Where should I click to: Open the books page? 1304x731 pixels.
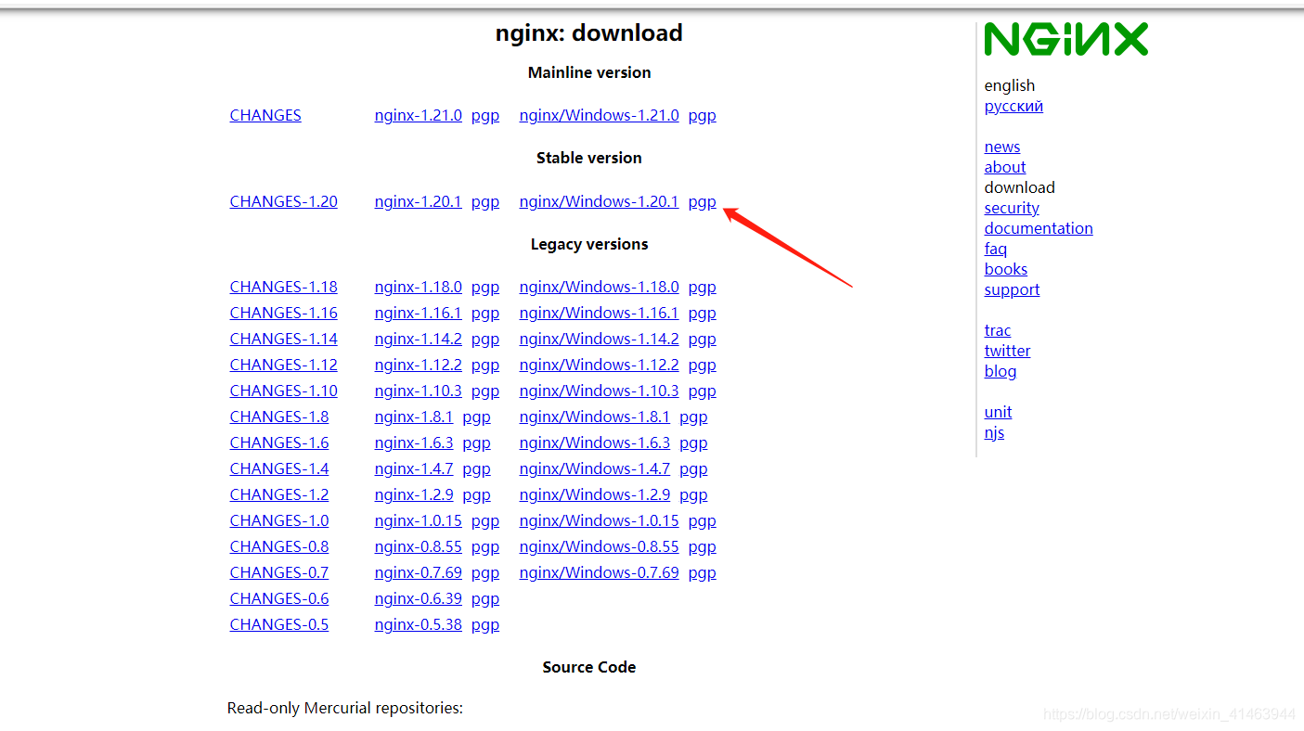[1006, 269]
